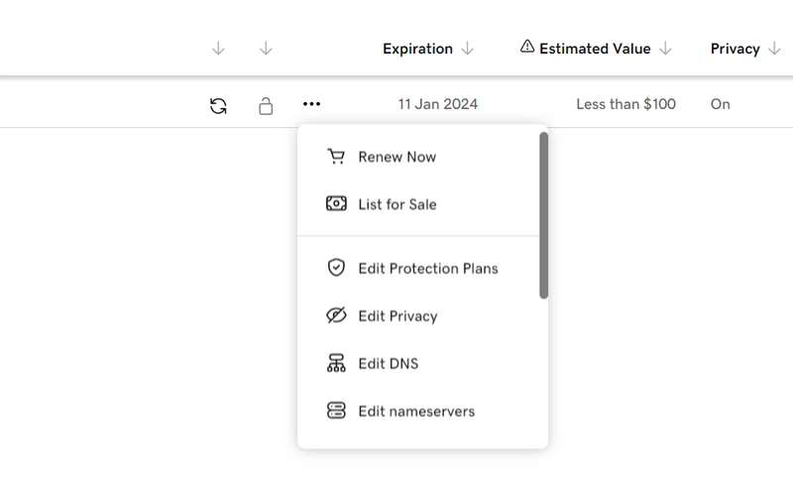Click the warning triangle icon near Estimated Value

tap(527, 48)
